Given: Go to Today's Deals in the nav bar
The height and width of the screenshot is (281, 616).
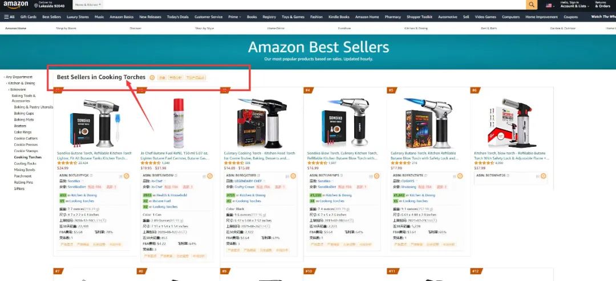Looking at the screenshot, I should coord(177,17).
